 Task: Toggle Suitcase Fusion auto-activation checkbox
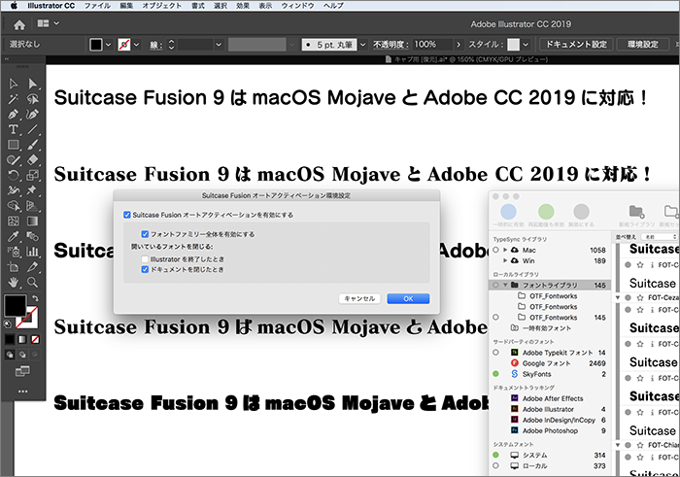tap(127, 215)
